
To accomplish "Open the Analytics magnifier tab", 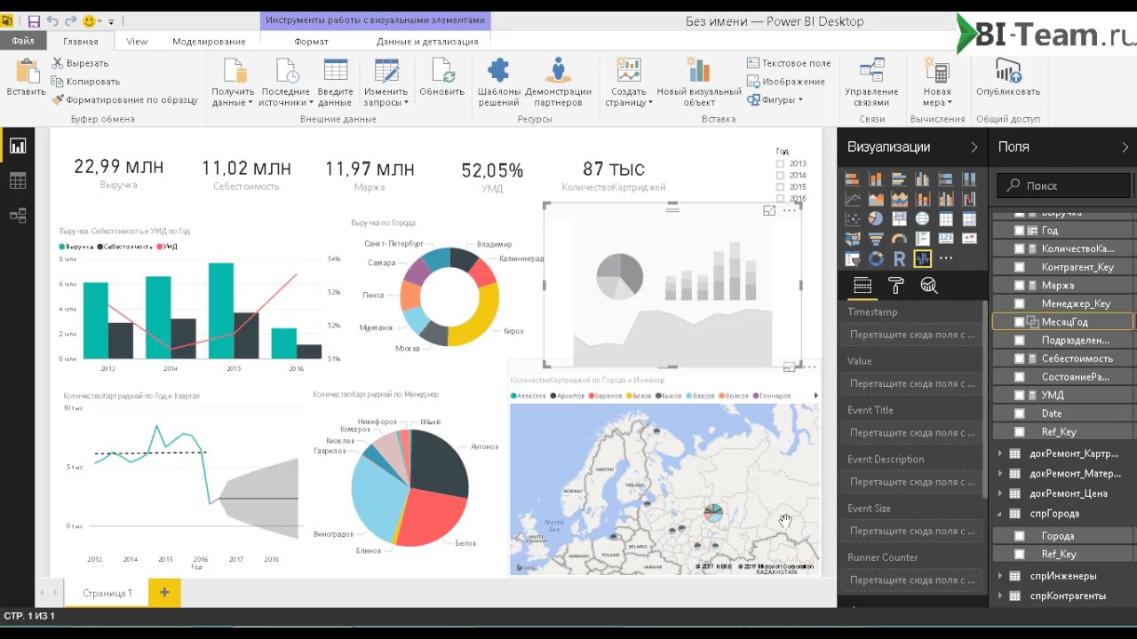I will point(929,286).
